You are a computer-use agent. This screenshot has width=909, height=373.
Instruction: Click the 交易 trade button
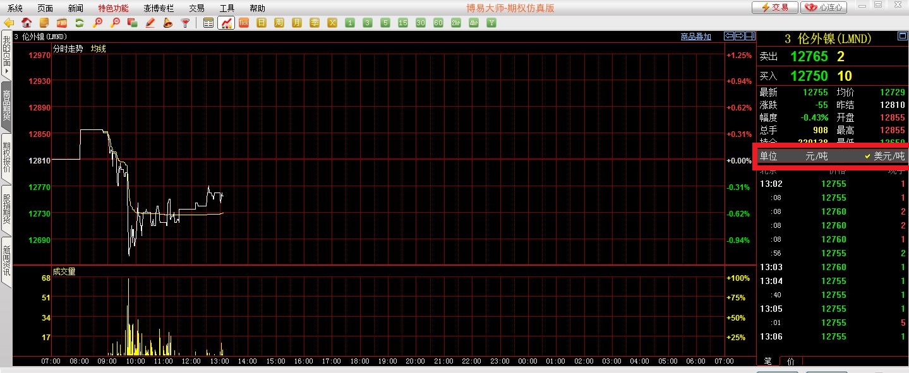(x=774, y=8)
